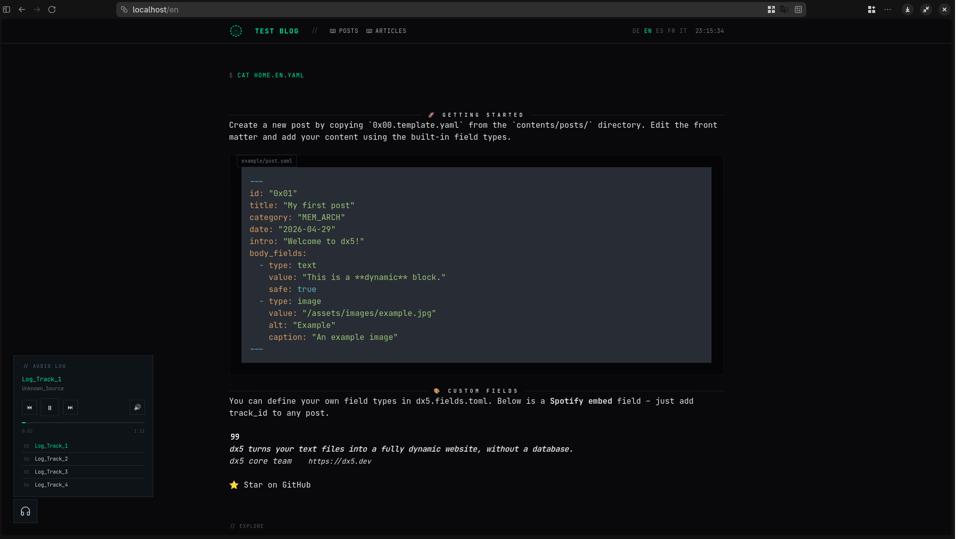
Task: Open browser more options ellipsis menu
Action: click(x=888, y=9)
